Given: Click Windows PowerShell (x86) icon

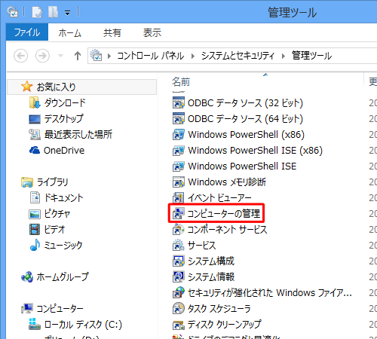Looking at the screenshot, I should click(x=179, y=134).
